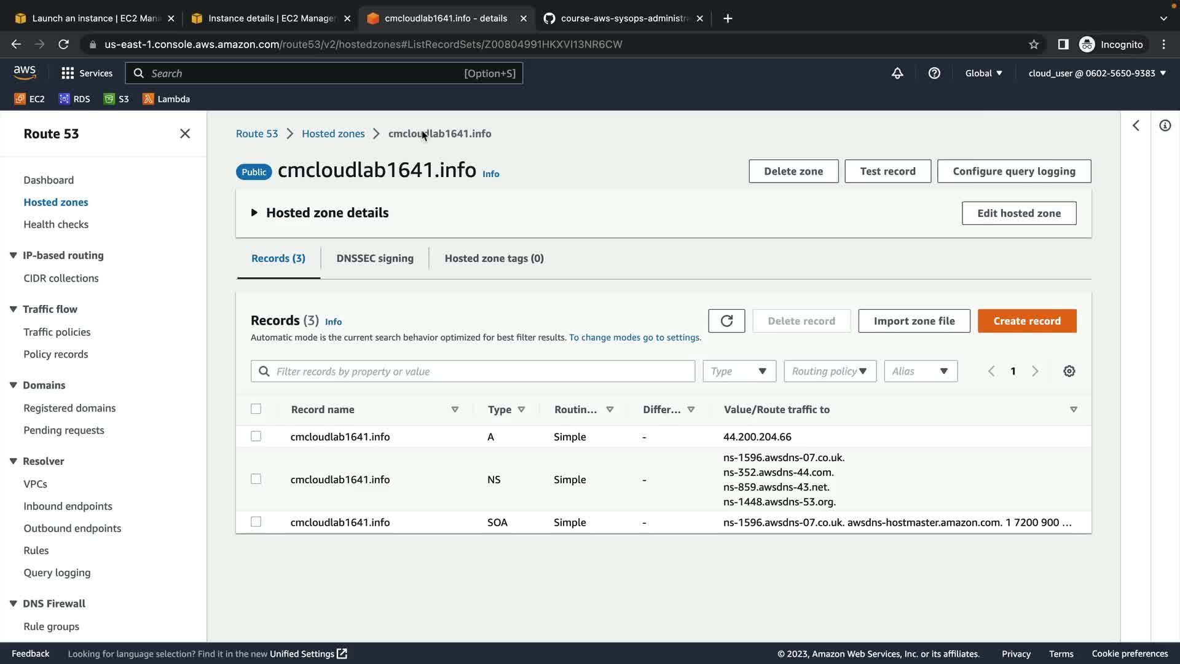Screen dimensions: 1180x664
Task: Open the Lambda shortcut in favorites bar
Action: tap(166, 99)
